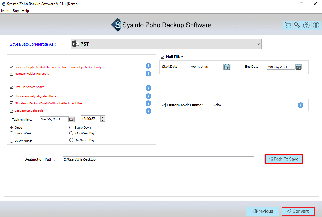Viewport: 322px width, 217px height.
Task: Toggle the Mail Filter checkbox
Action: (163, 57)
